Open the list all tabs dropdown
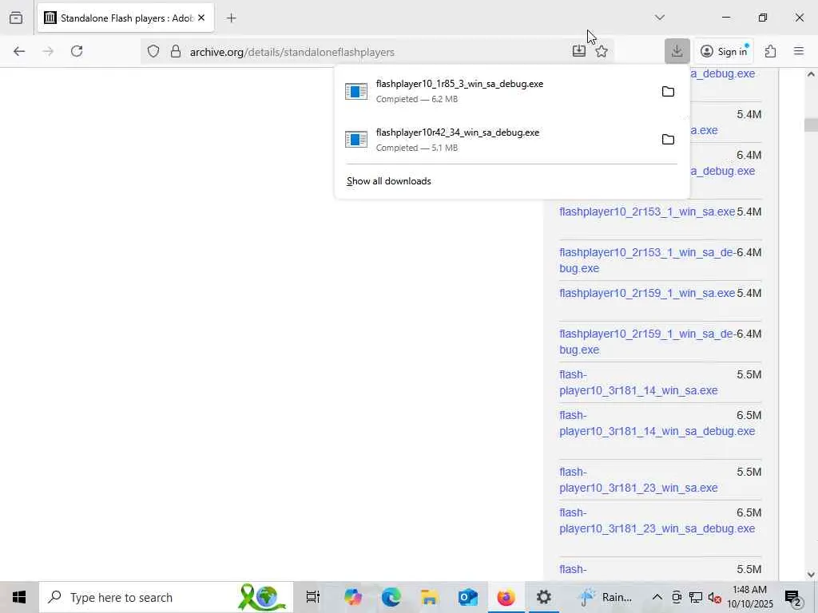The image size is (818, 613). (659, 18)
